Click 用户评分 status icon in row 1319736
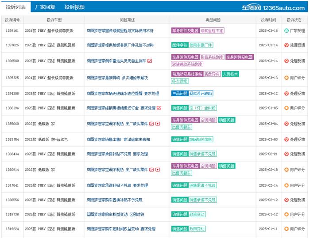Image resolution: width=310 pixels, height=238 pixels. click(x=286, y=214)
